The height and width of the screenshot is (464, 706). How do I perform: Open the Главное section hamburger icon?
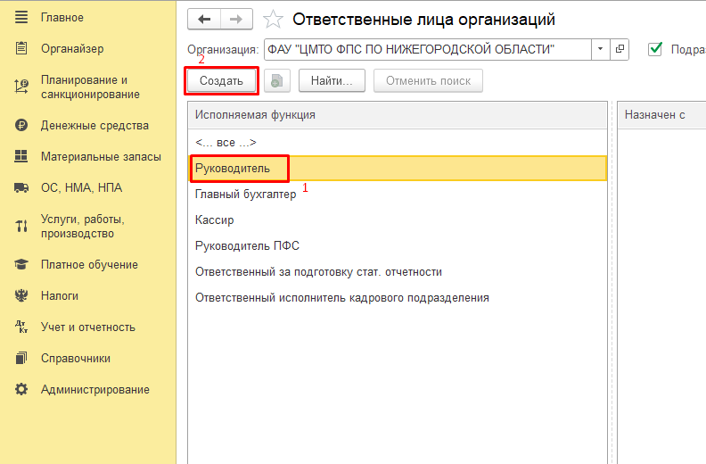pyautogui.click(x=21, y=17)
